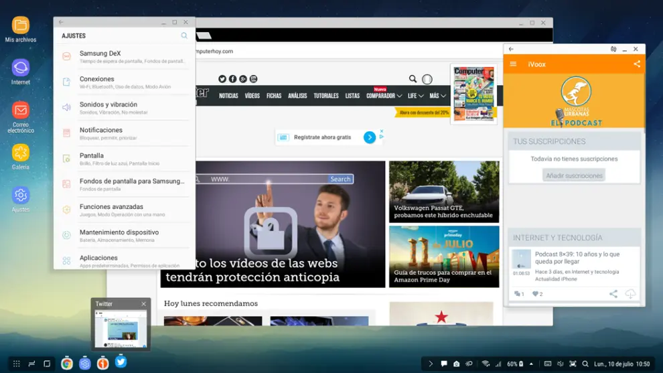Download the podcast episode via cloud icon

click(630, 294)
